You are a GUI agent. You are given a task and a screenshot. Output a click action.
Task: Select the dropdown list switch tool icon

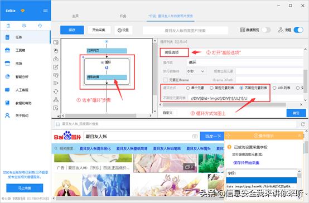(x=56, y=83)
